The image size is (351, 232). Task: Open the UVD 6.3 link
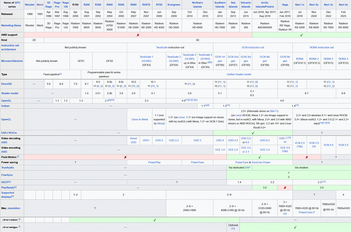tap(265, 140)
